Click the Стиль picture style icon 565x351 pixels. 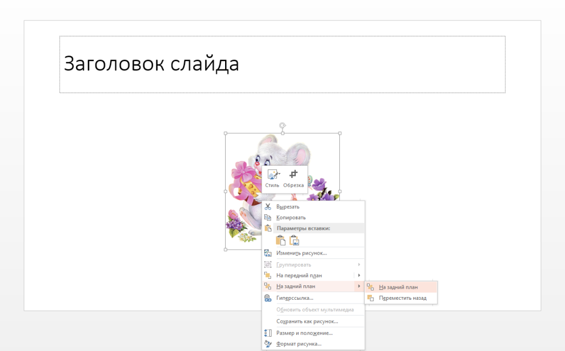(271, 175)
